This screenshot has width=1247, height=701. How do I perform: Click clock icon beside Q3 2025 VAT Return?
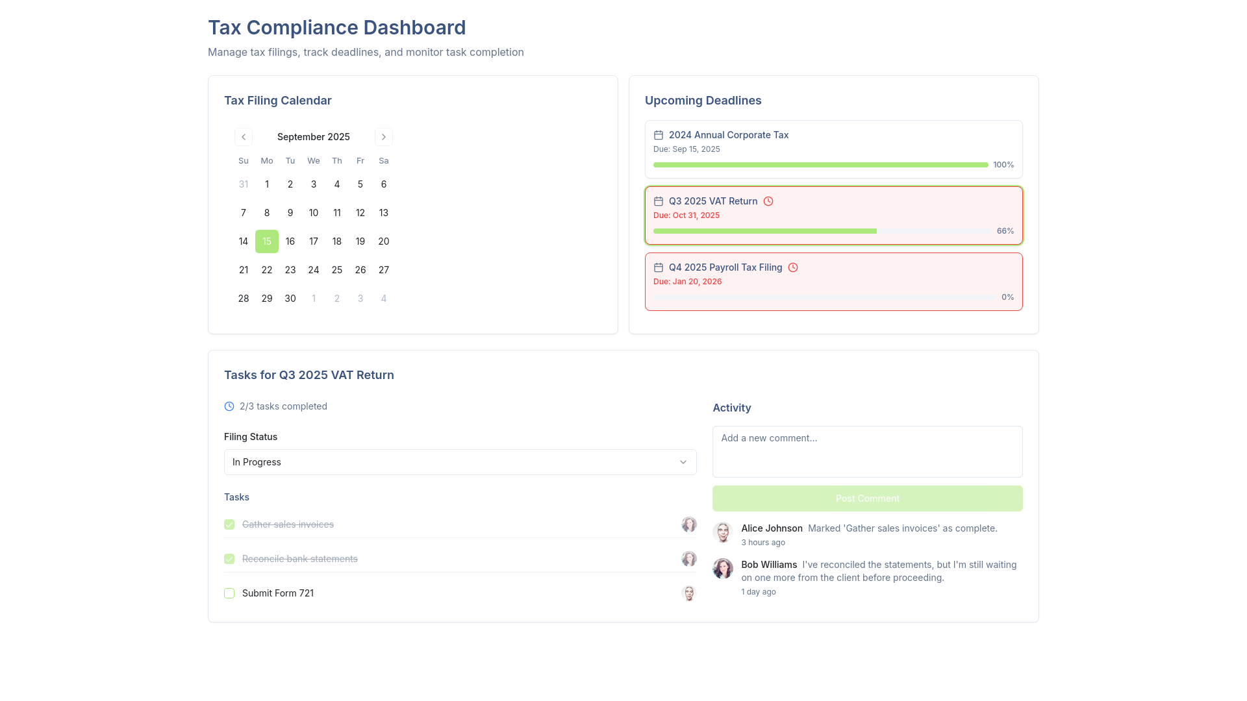click(x=768, y=201)
